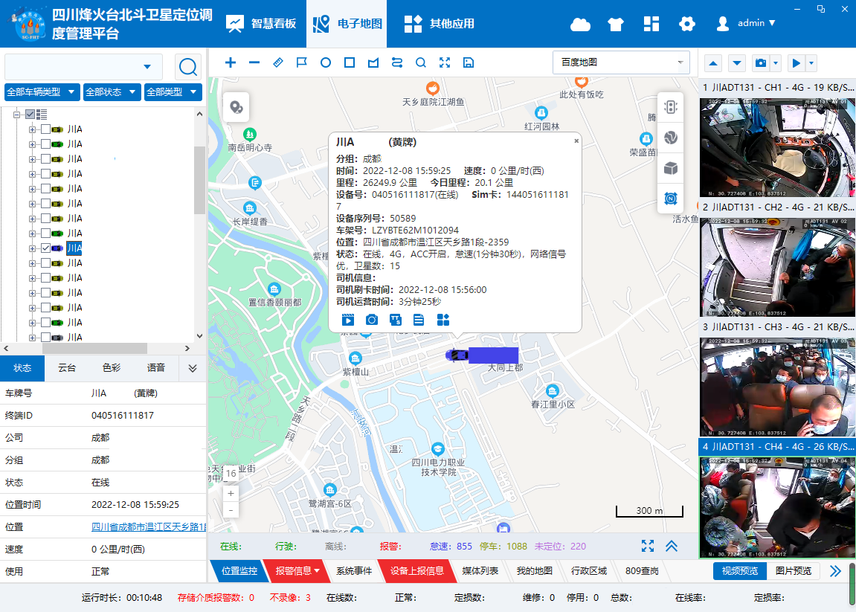Select the distance measure tool on map toolbar
The image size is (856, 612).
(x=277, y=62)
